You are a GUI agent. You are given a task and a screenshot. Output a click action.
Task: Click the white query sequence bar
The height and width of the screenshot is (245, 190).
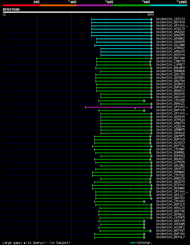pos(78,12)
